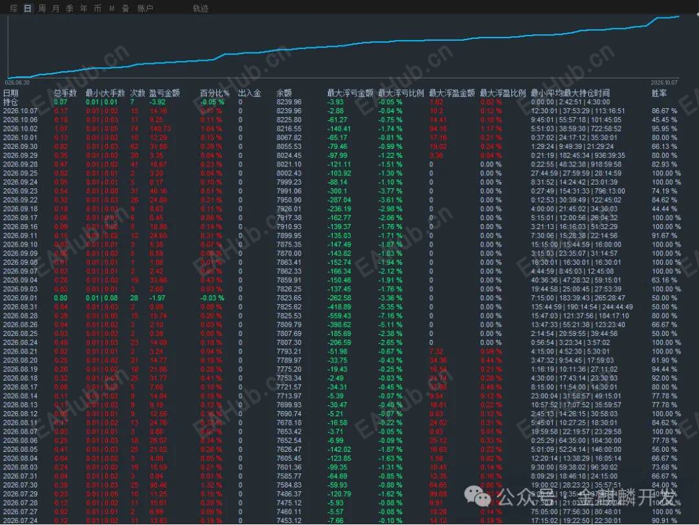Click the 最大浮盈比例 column header
Screen dimensions: 699x525
[503, 93]
